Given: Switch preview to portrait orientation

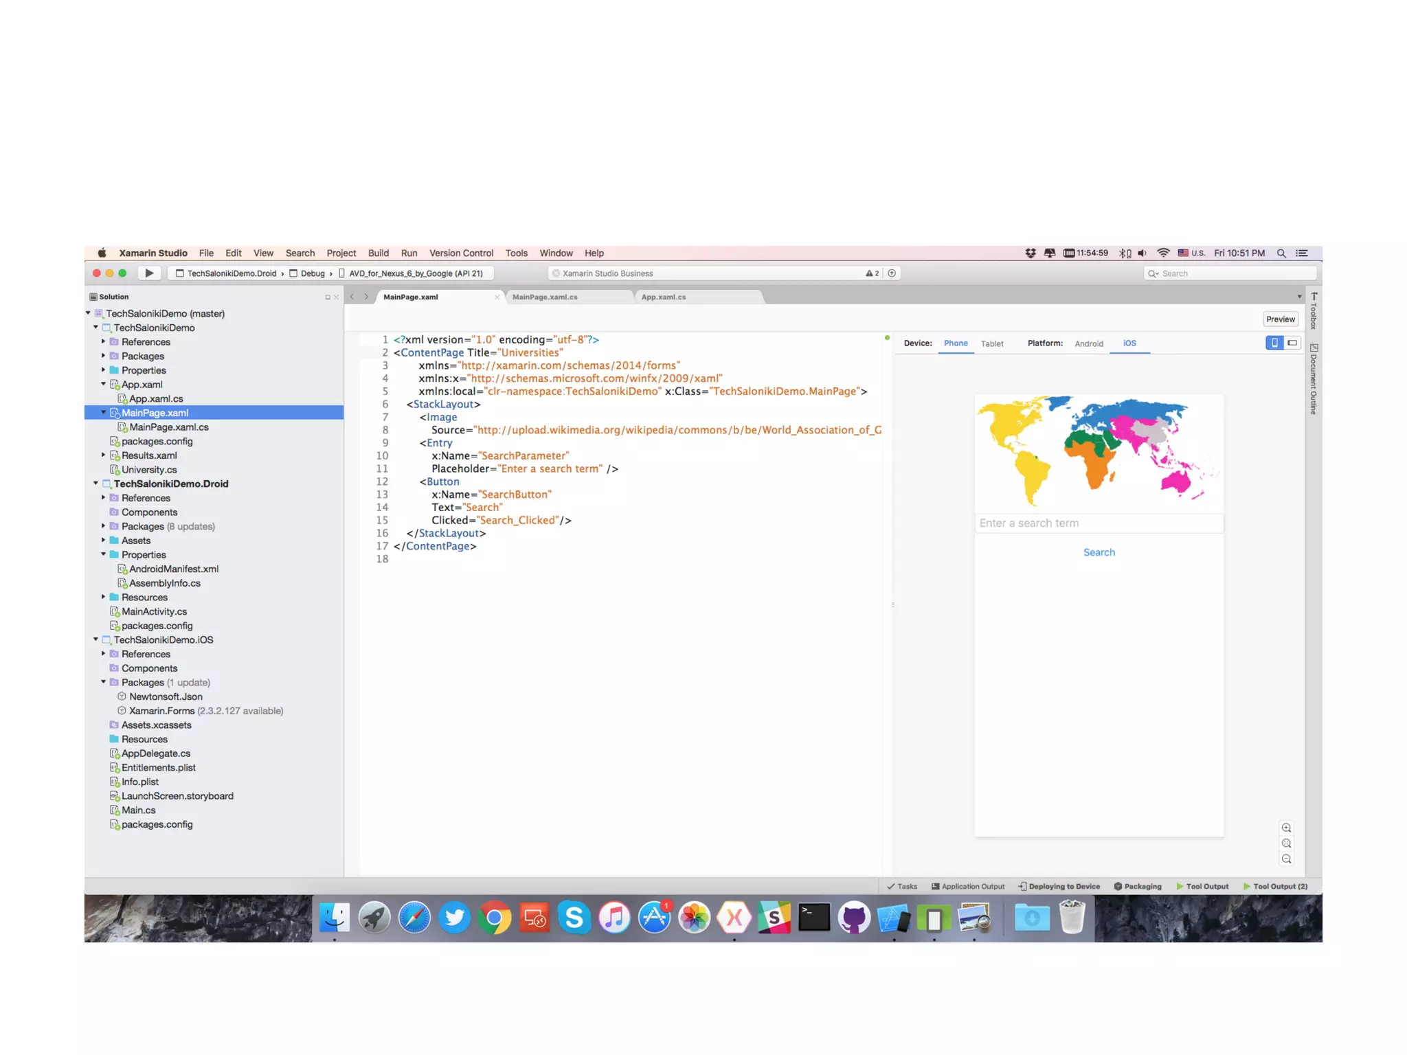Looking at the screenshot, I should 1274,343.
